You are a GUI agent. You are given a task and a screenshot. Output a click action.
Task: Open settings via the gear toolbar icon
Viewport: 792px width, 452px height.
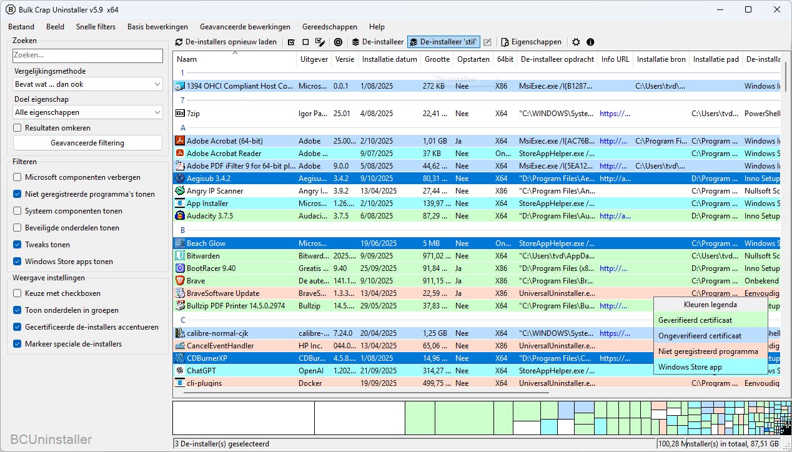click(576, 42)
